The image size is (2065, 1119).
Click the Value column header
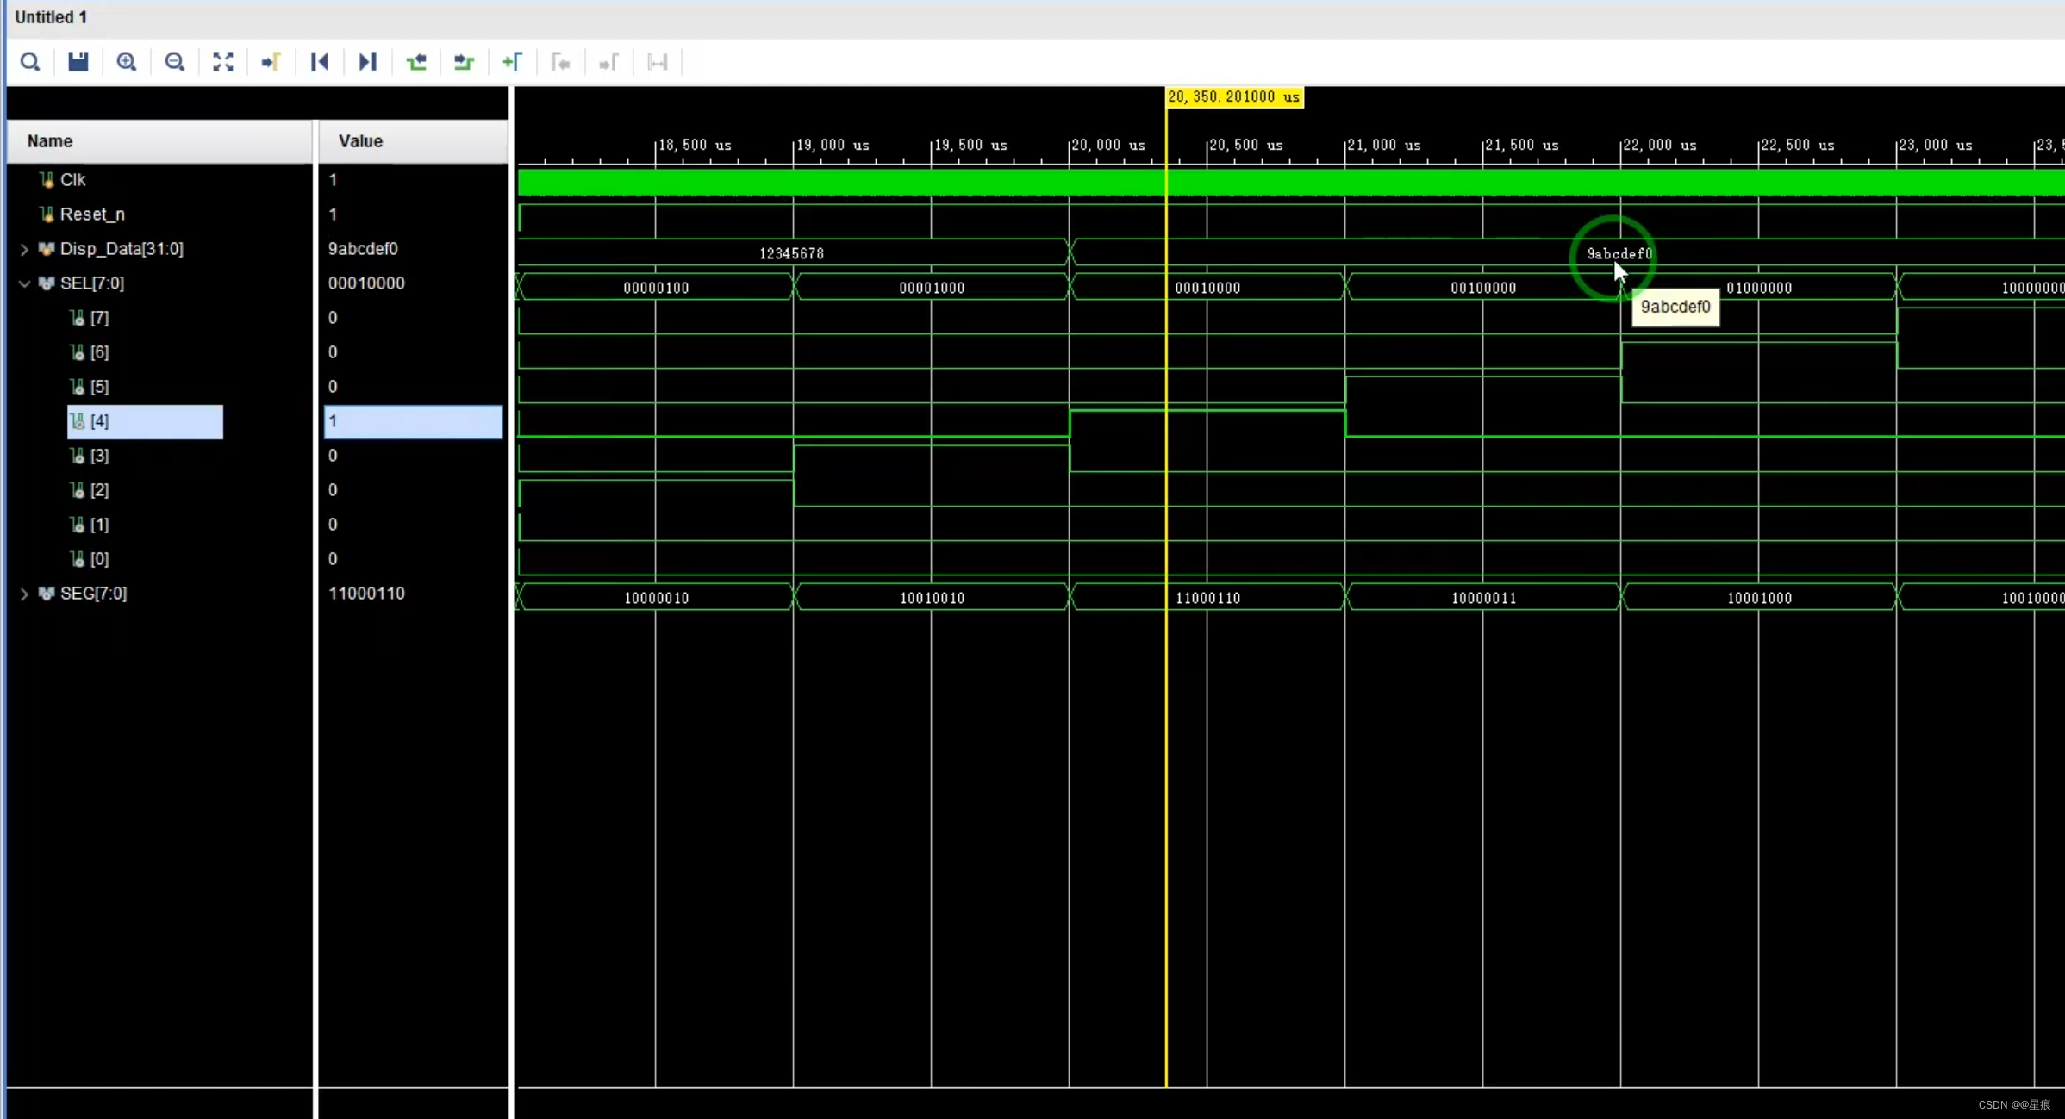point(413,141)
